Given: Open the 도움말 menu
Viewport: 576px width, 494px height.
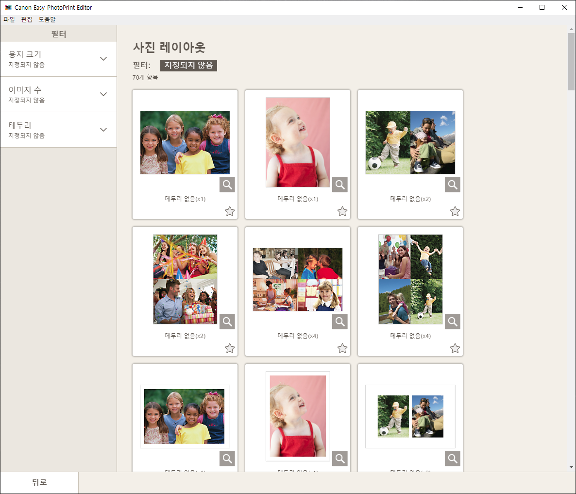Looking at the screenshot, I should coord(47,19).
